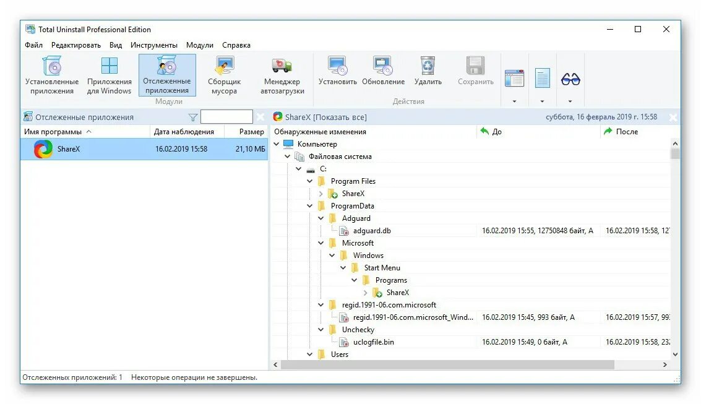Viewport: 701px width, 404px height.
Task: Collapse the Файловая система node
Action: 288,157
